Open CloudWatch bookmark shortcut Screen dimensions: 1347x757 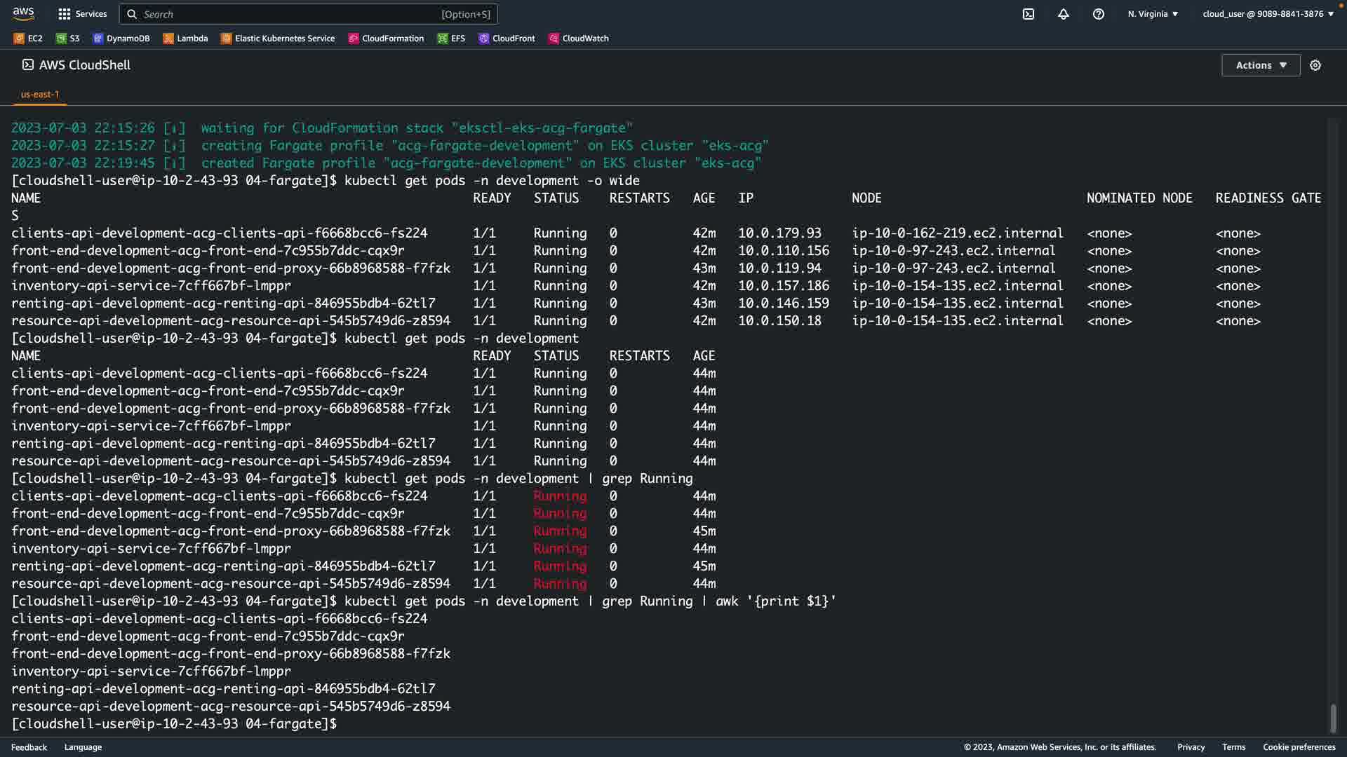[579, 39]
